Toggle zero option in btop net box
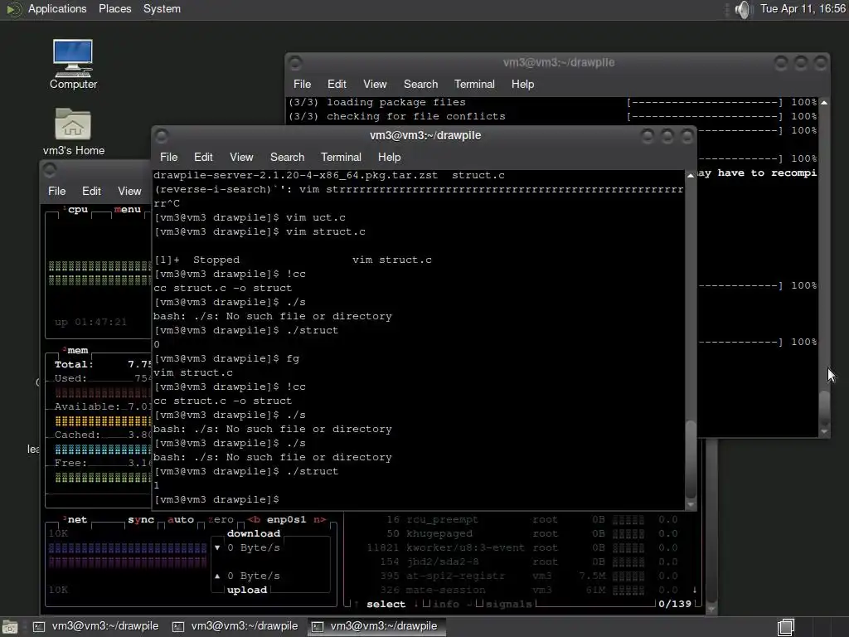Screen dimensions: 849x637 coord(221,519)
